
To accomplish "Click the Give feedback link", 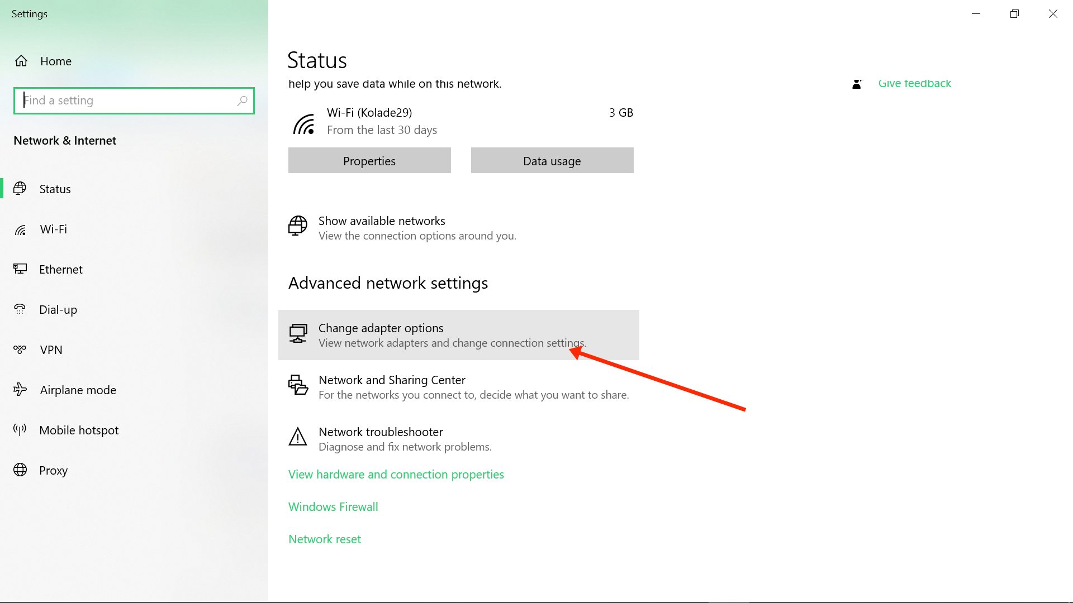I will (914, 84).
